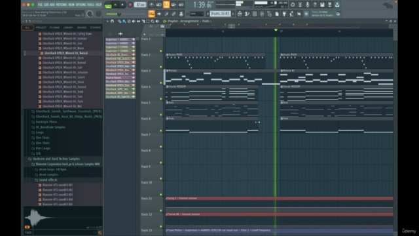Viewport: 419px width, 236px height.
Task: Mute Track 3 with green dot
Action: pyautogui.click(x=161, y=83)
